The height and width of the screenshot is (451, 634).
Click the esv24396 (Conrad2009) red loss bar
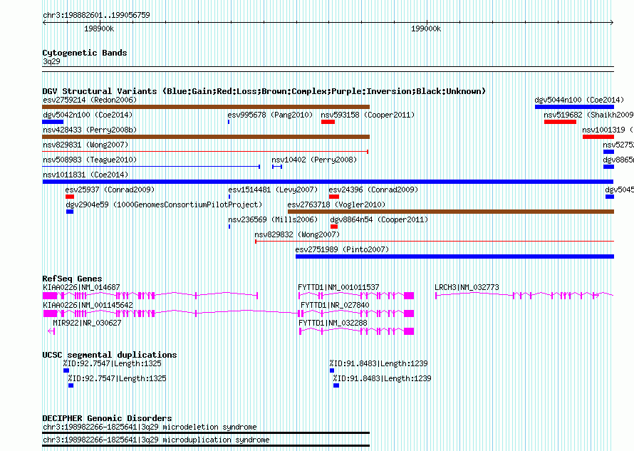[x=334, y=197]
